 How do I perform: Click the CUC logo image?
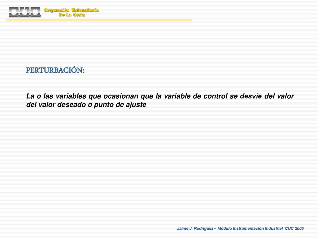(25, 12)
